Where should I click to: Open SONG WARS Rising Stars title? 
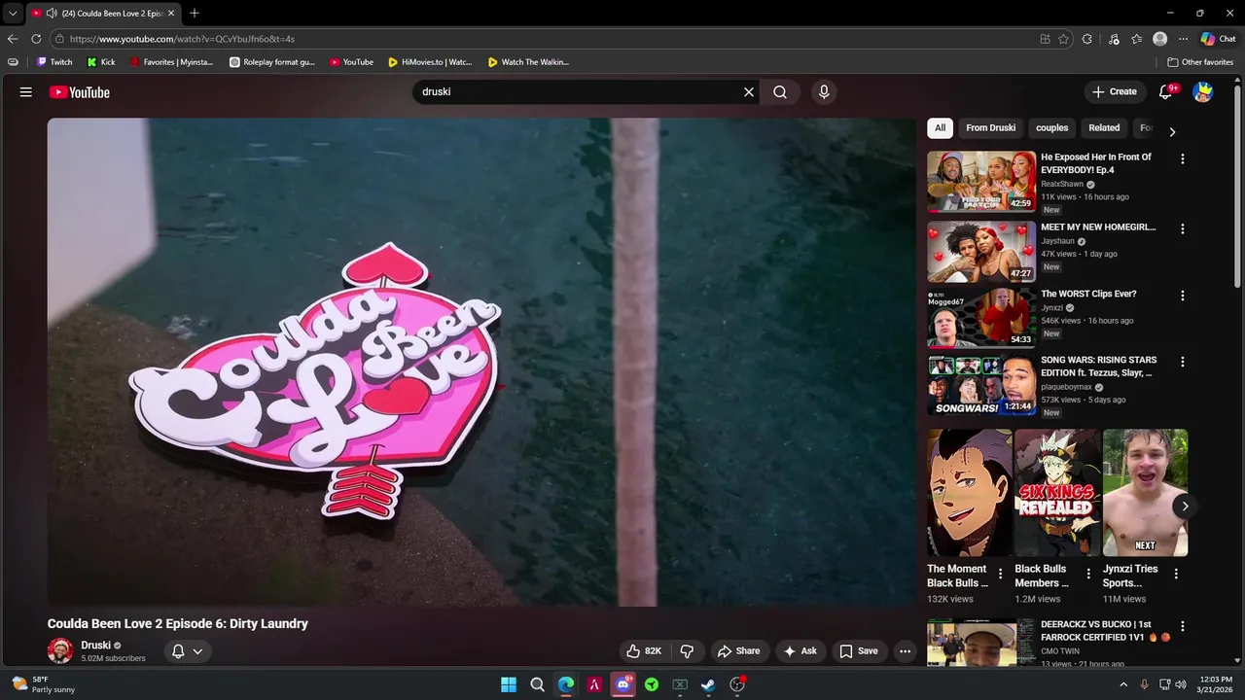point(1098,367)
